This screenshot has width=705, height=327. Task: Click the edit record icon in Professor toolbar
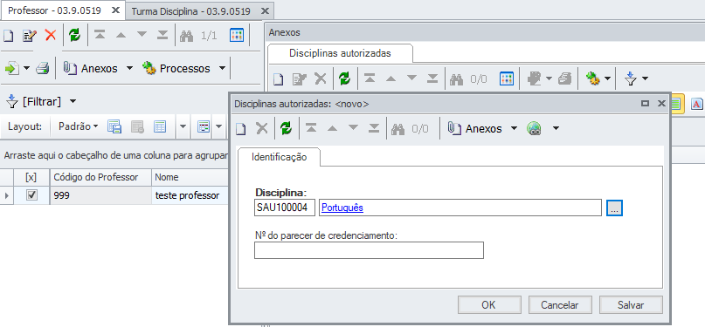(29, 36)
